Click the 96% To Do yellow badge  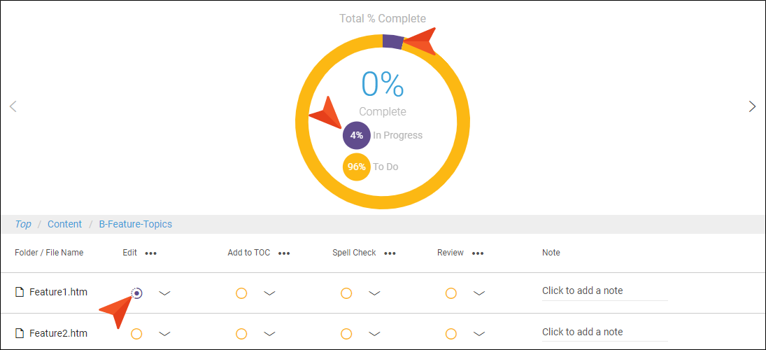click(357, 167)
